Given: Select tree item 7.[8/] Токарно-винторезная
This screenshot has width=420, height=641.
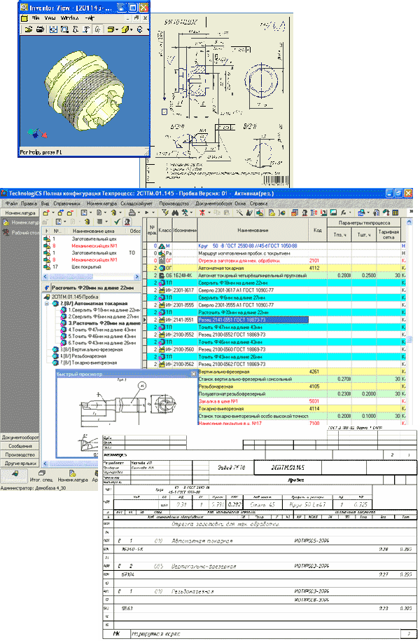Looking at the screenshot, I should coord(85,363).
